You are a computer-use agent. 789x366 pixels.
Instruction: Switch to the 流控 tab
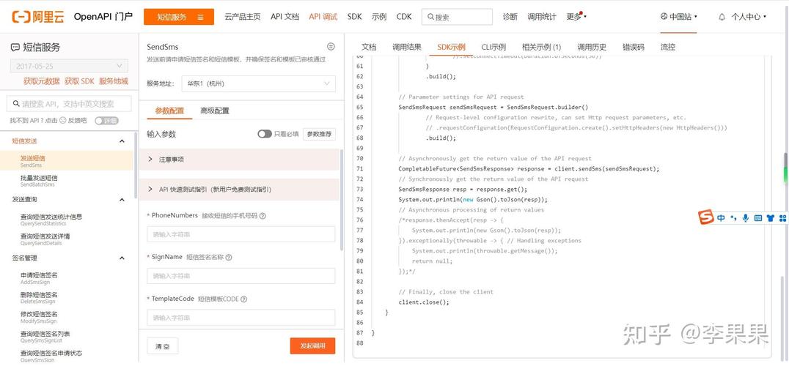pos(668,47)
